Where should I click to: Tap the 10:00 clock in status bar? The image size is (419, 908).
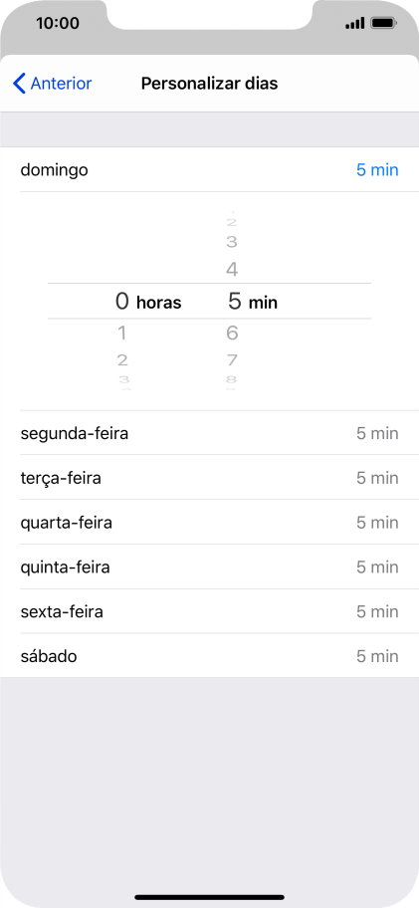click(58, 23)
